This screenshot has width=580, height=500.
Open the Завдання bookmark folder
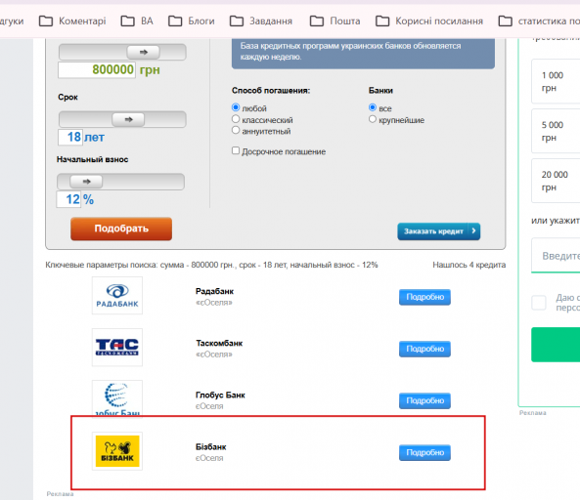tap(261, 21)
